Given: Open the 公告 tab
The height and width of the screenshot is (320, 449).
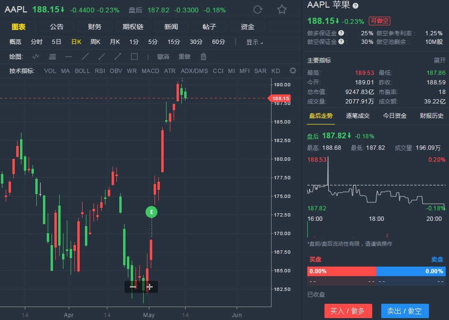Looking at the screenshot, I should click(x=57, y=27).
